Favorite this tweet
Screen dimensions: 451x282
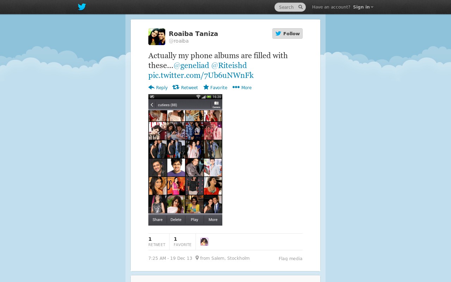click(x=215, y=87)
